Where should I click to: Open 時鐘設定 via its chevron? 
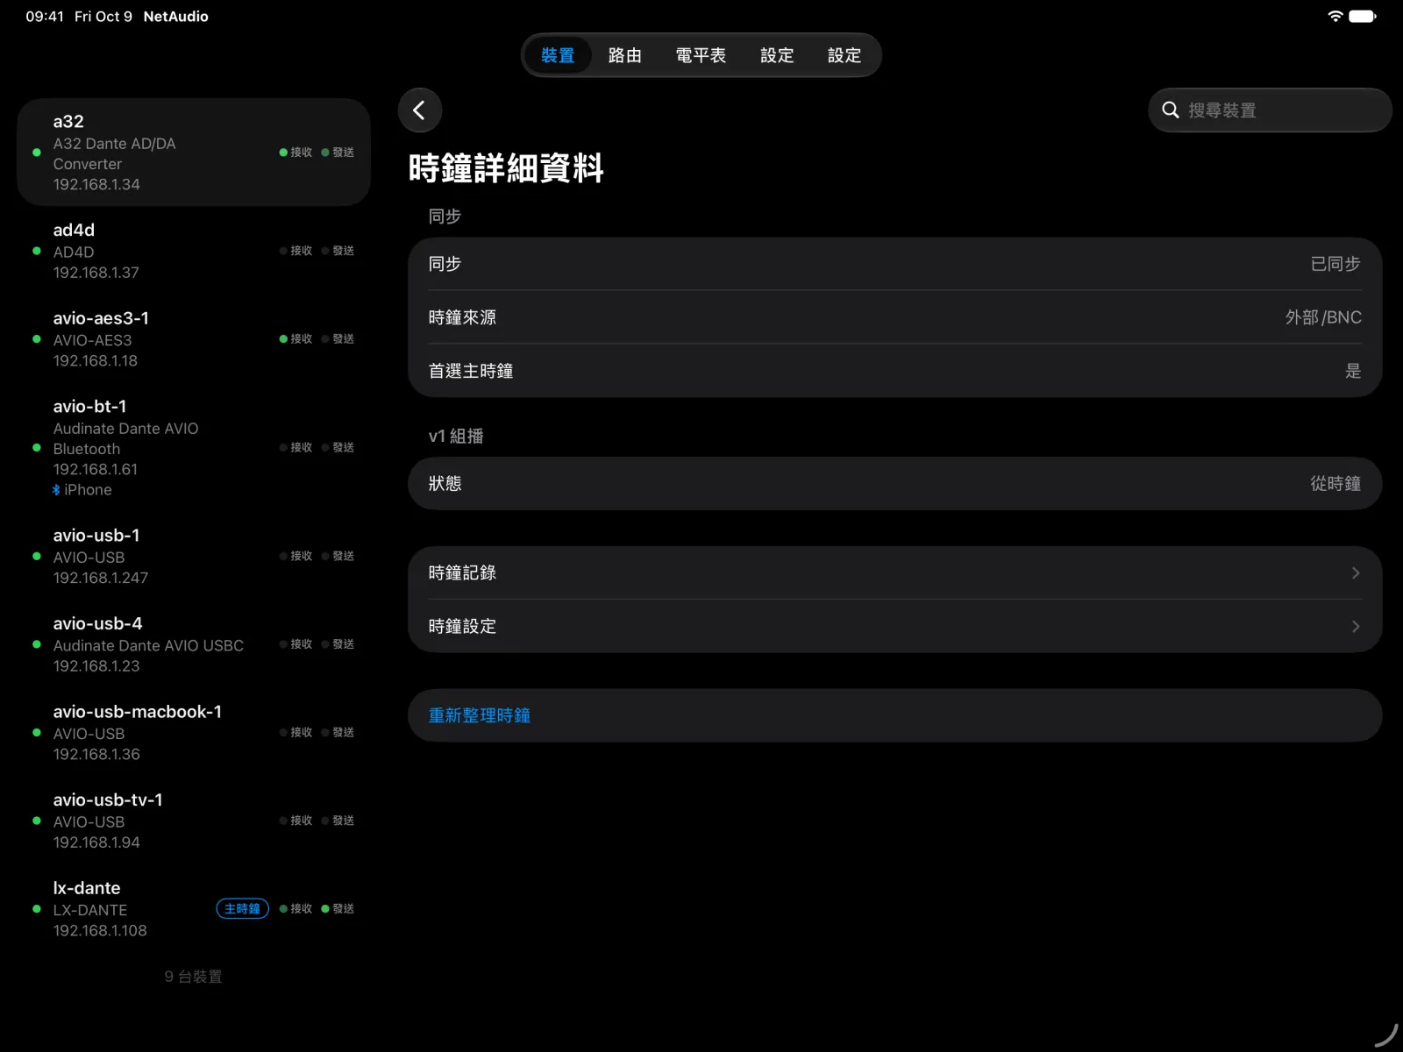[1356, 626]
